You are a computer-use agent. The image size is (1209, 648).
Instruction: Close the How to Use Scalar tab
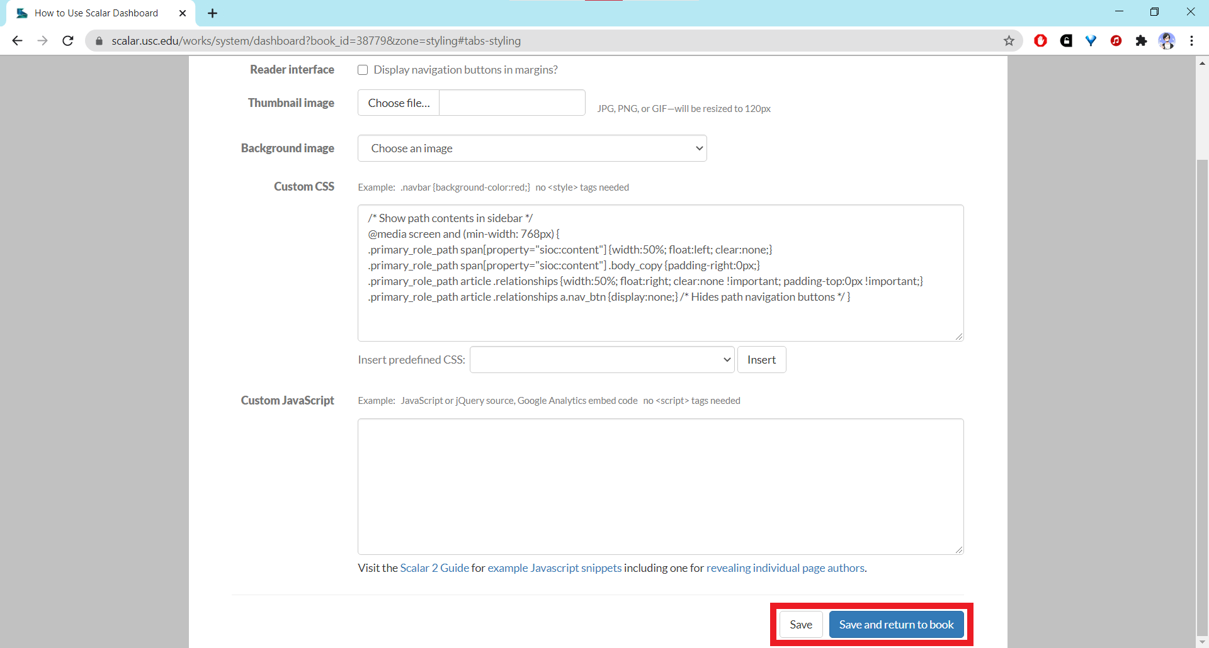pyautogui.click(x=183, y=13)
